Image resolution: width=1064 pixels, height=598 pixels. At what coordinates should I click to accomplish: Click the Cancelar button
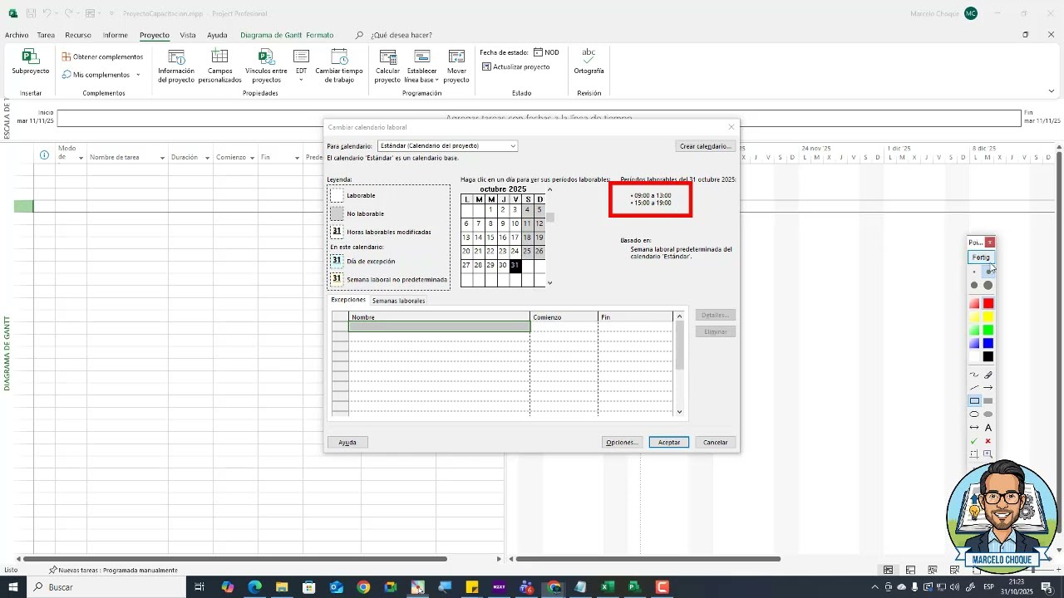[716, 443]
